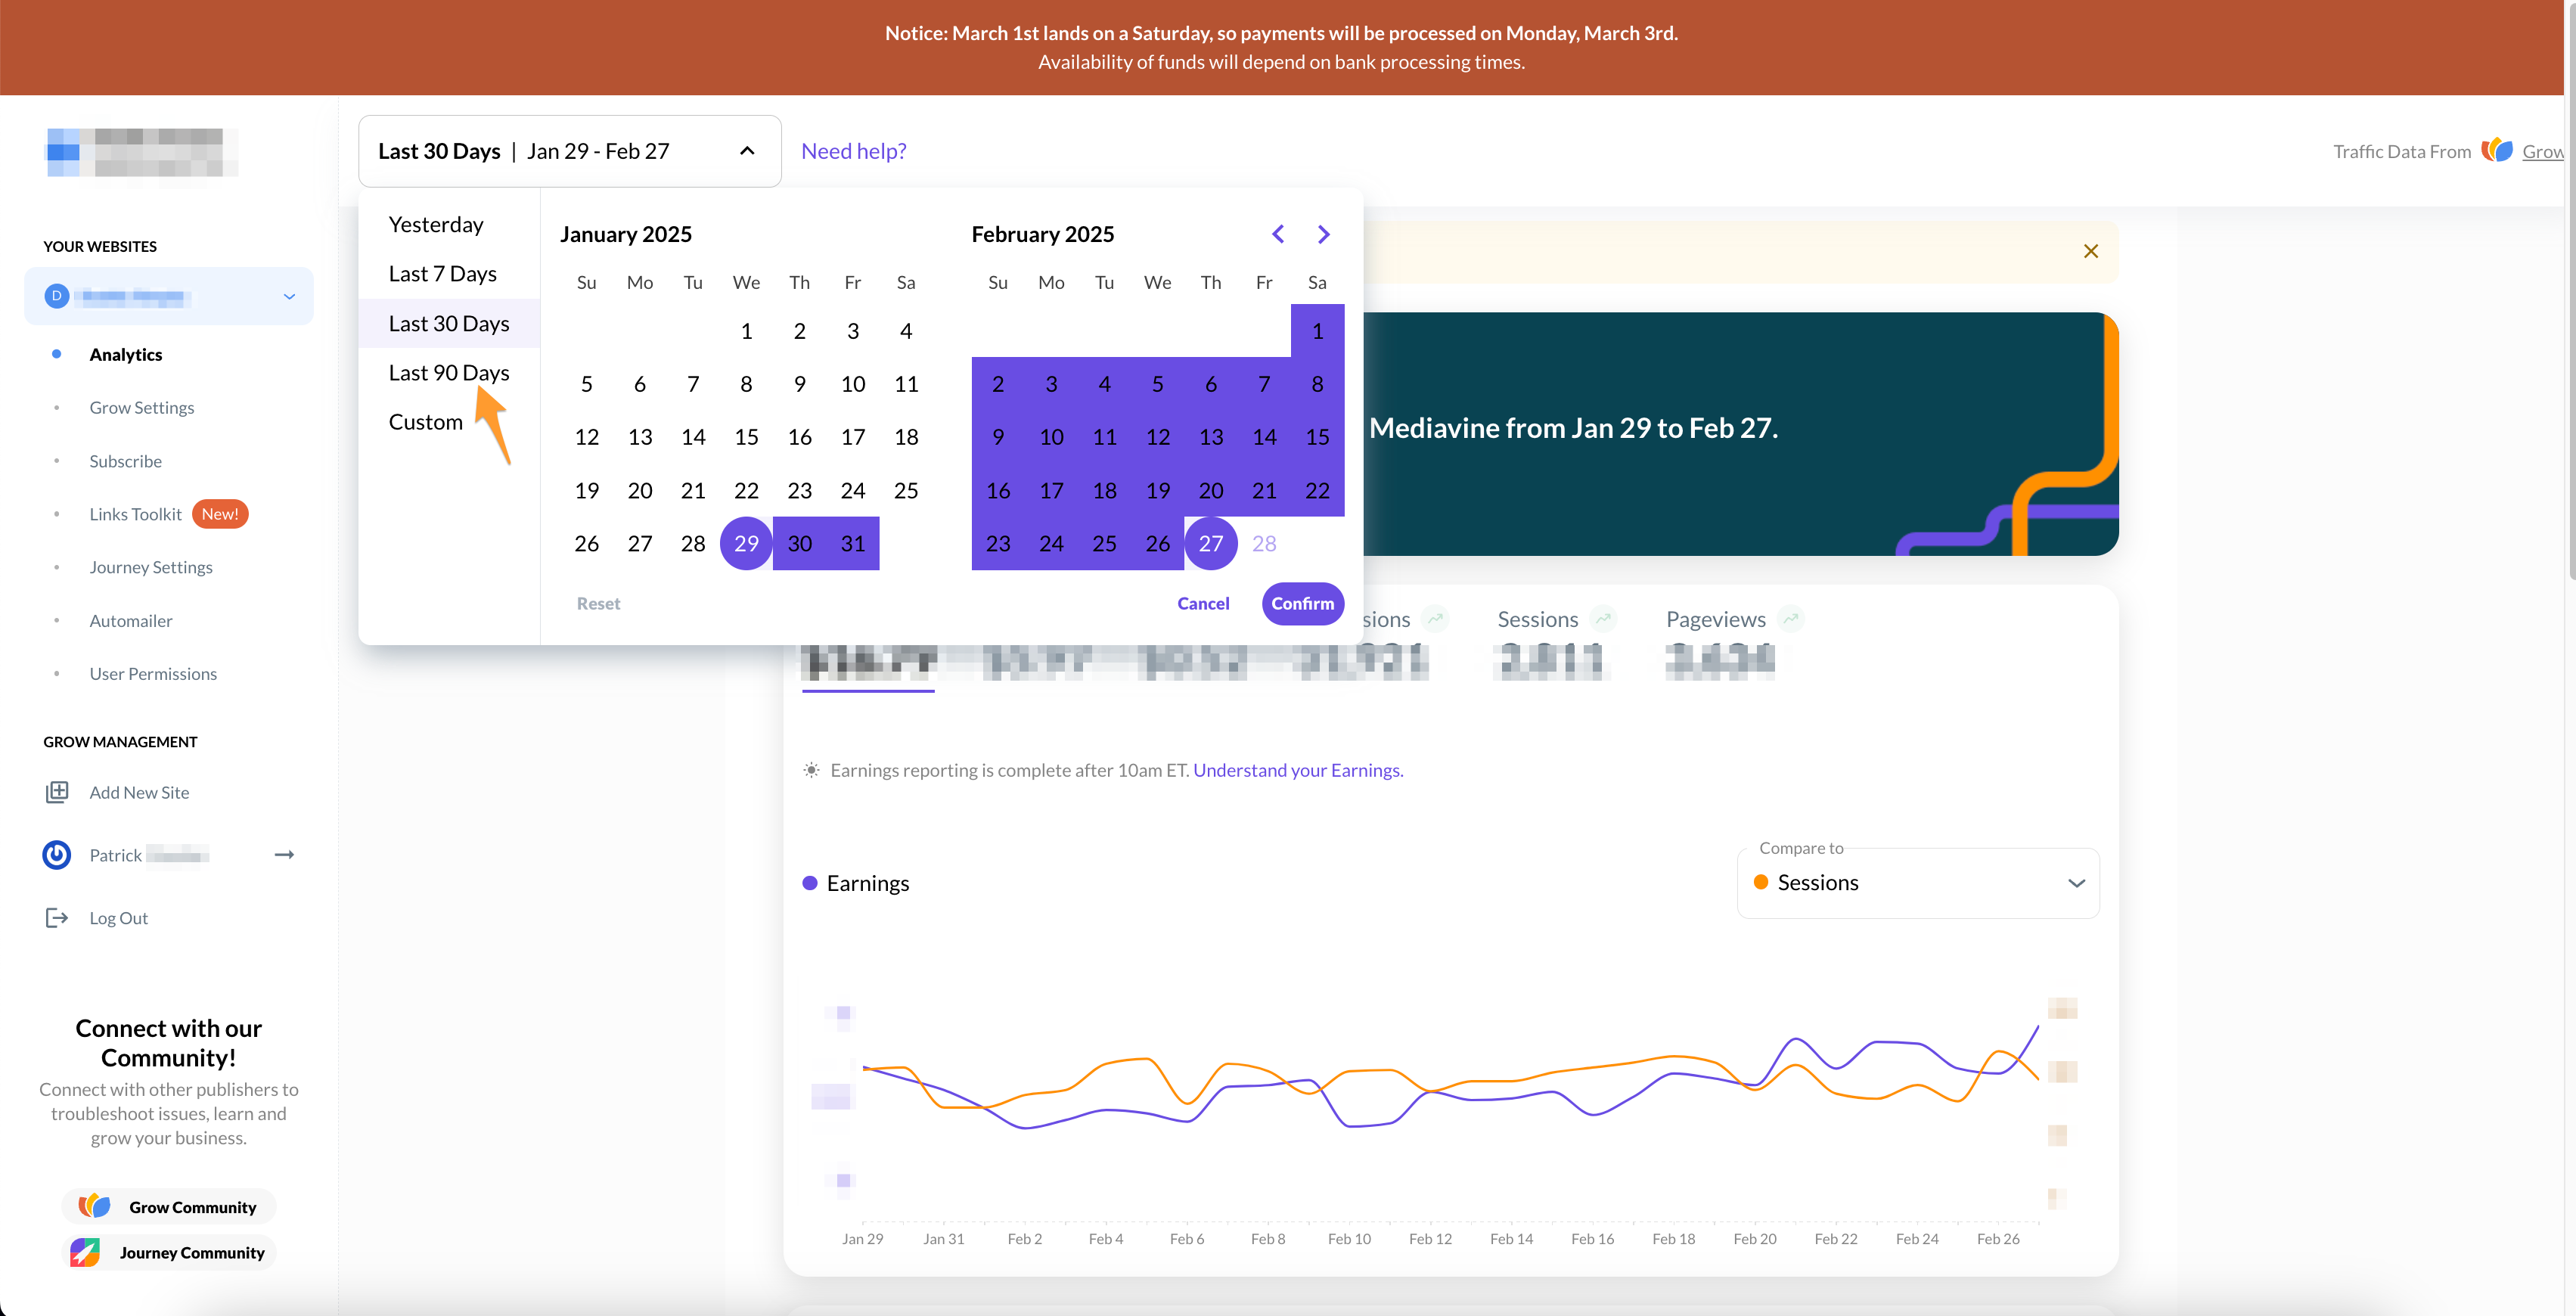
Task: Go to the previous calendar month
Action: [1278, 234]
